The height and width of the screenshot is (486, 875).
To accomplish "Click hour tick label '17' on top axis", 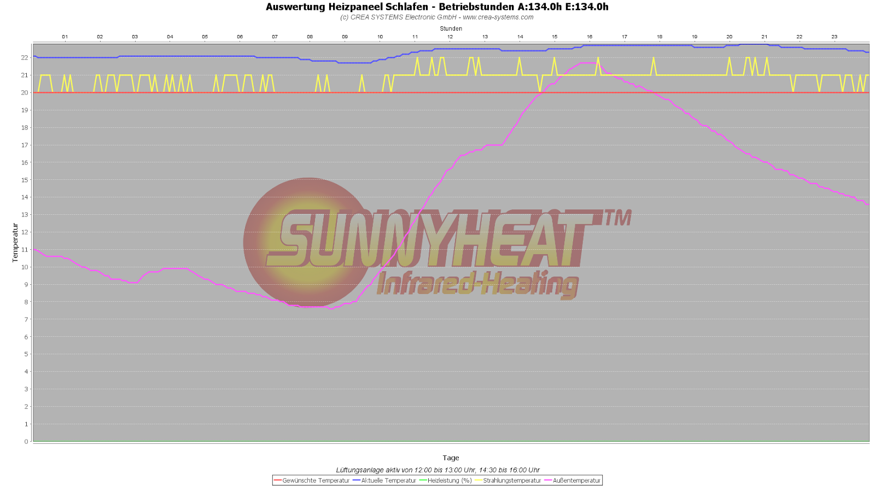I will coord(625,37).
